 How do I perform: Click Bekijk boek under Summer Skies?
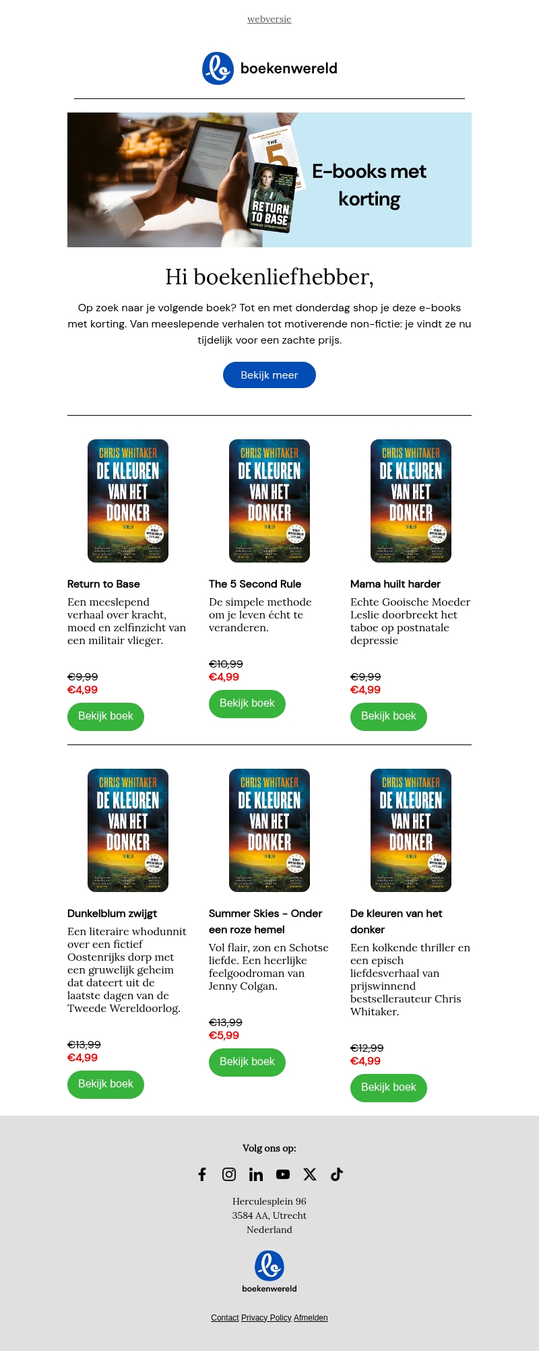(x=247, y=1062)
